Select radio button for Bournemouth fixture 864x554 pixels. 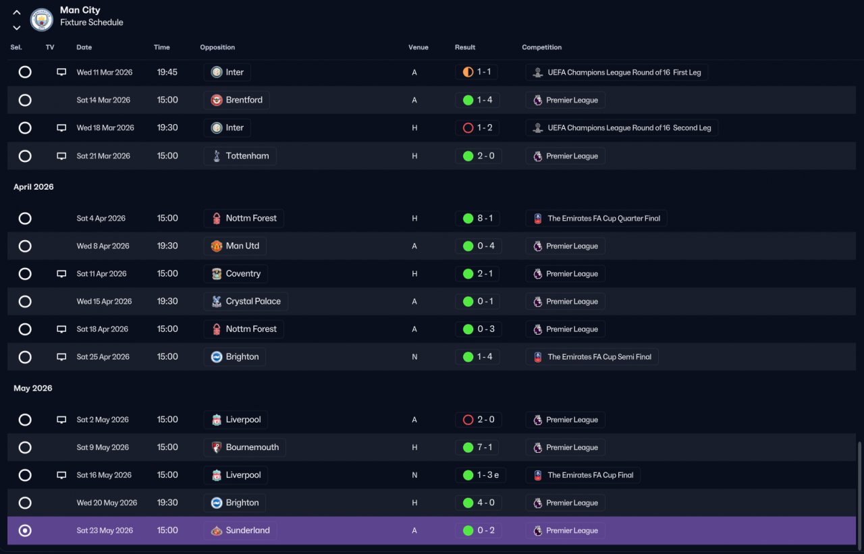point(25,447)
